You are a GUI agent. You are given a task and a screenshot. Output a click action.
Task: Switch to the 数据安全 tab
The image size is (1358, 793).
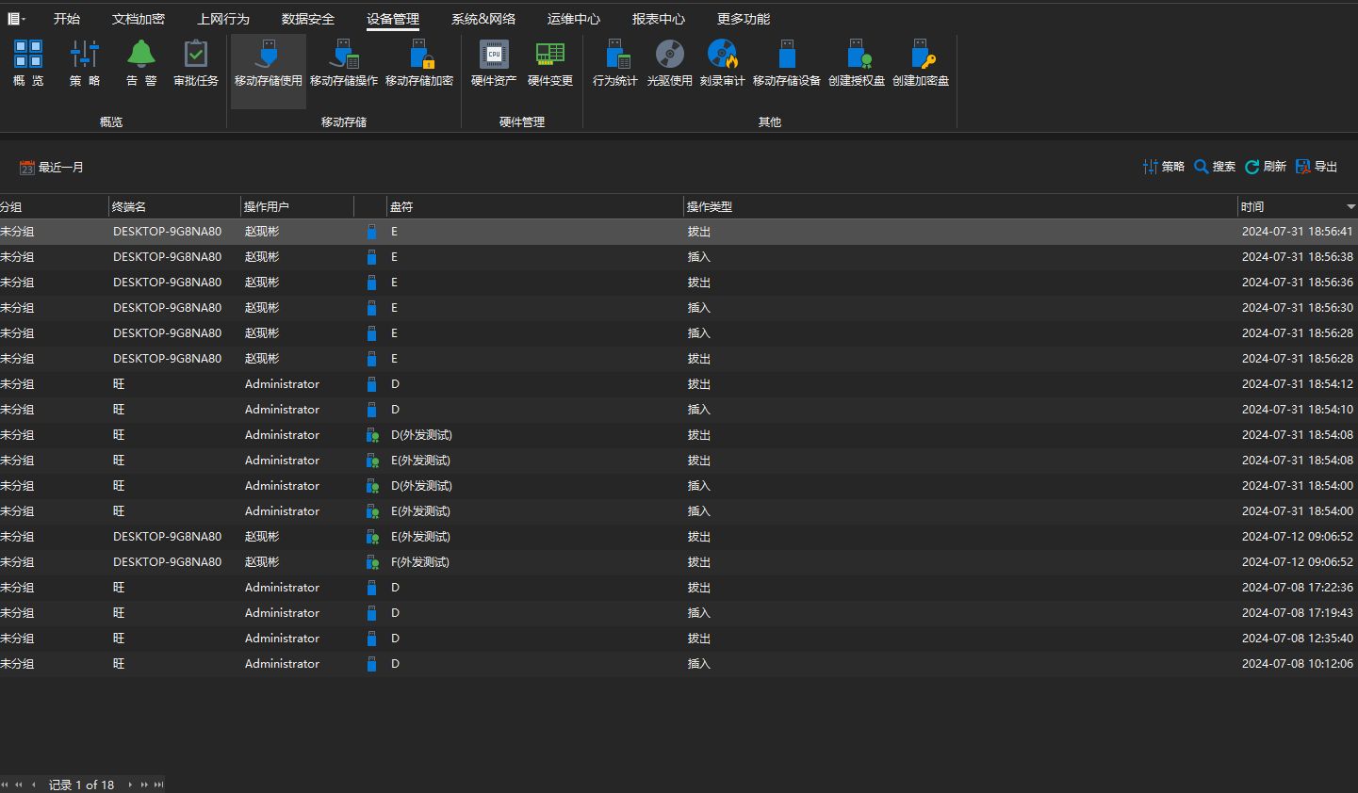[x=308, y=19]
